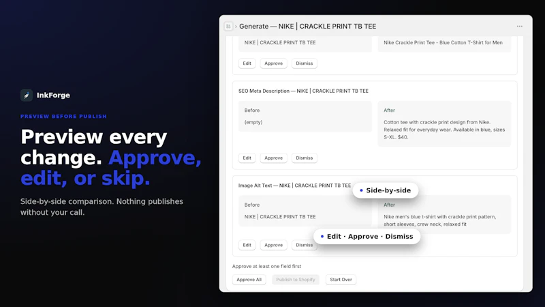Open the three-dot more options menu
This screenshot has width=545, height=307.
520,27
